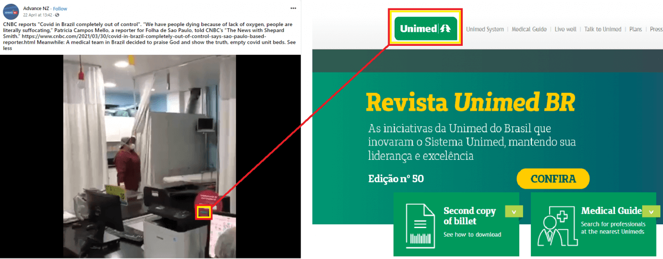
Task: Follow the Advance NZ page
Action: [x=60, y=9]
